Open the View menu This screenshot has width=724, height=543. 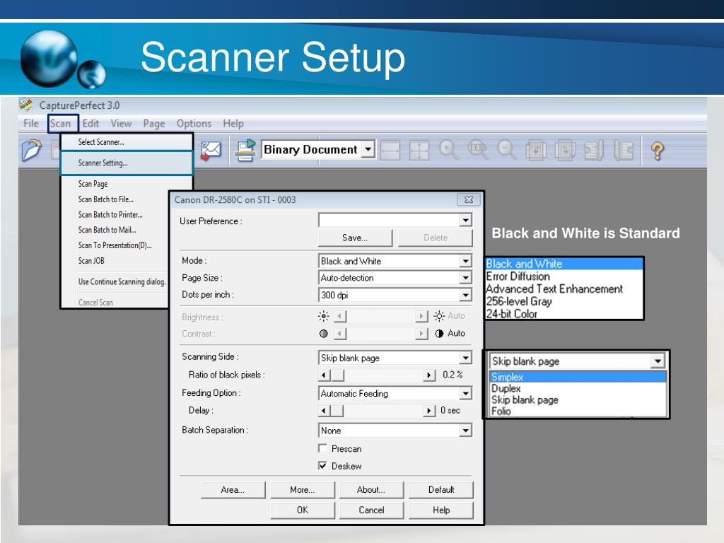click(121, 124)
